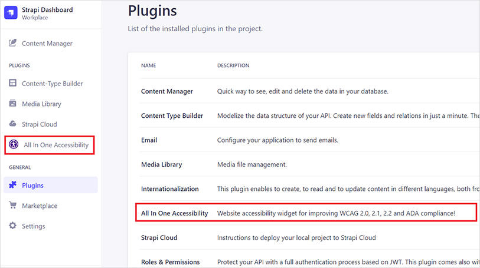The height and width of the screenshot is (268, 480).
Task: Open the Content Manager sidebar link
Action: click(47, 44)
